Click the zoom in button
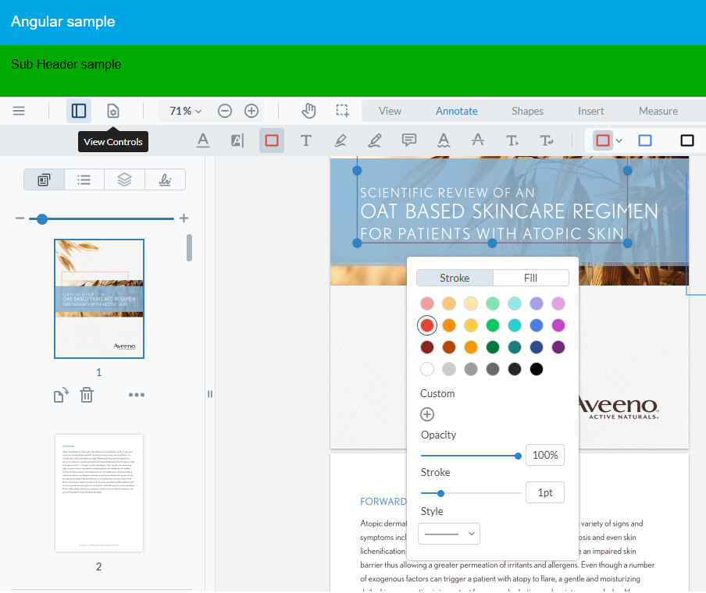This screenshot has height=593, width=706. [251, 110]
